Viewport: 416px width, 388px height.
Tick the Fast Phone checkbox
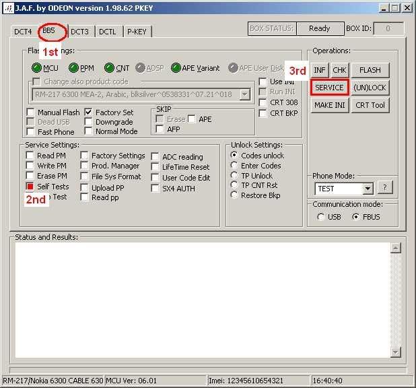click(30, 131)
